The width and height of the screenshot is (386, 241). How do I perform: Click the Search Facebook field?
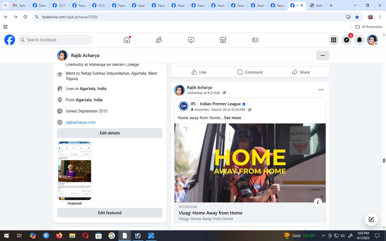(x=55, y=40)
